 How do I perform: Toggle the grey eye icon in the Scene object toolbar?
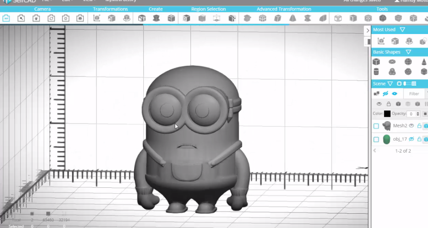379,104
